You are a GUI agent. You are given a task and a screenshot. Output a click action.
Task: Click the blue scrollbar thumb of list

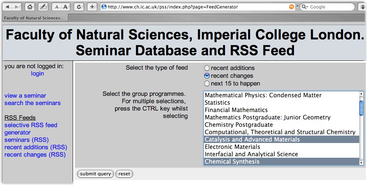tap(361, 108)
